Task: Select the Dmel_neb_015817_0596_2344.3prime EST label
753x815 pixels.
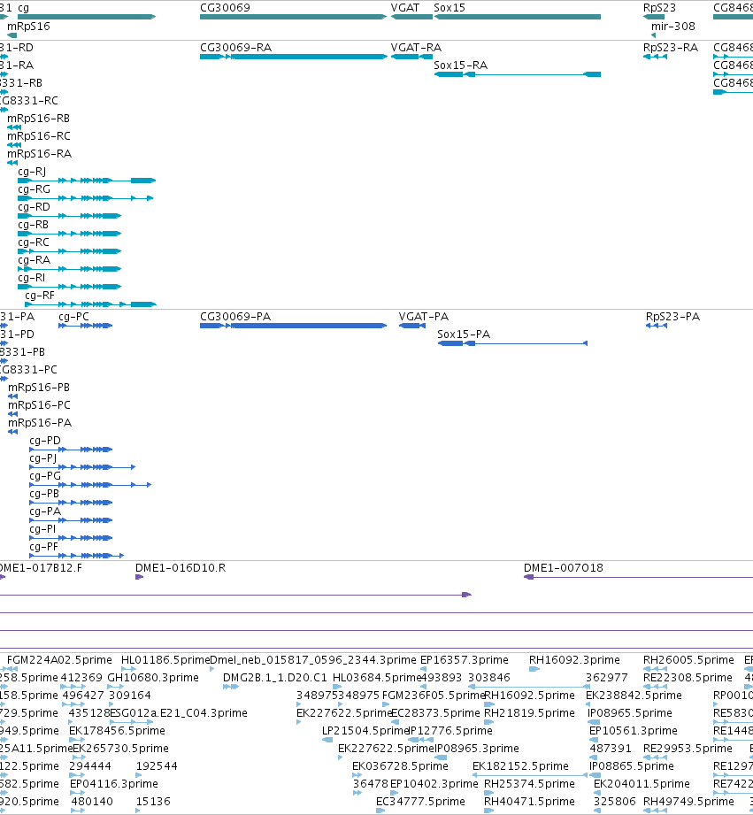Action: [313, 659]
